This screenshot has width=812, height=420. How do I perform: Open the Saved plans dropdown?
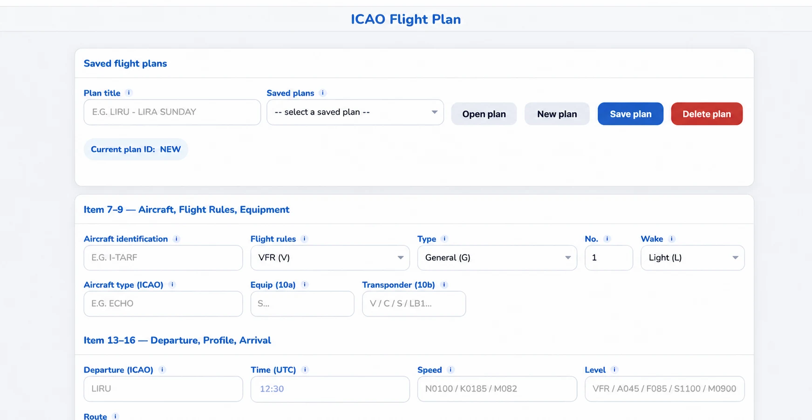click(355, 112)
